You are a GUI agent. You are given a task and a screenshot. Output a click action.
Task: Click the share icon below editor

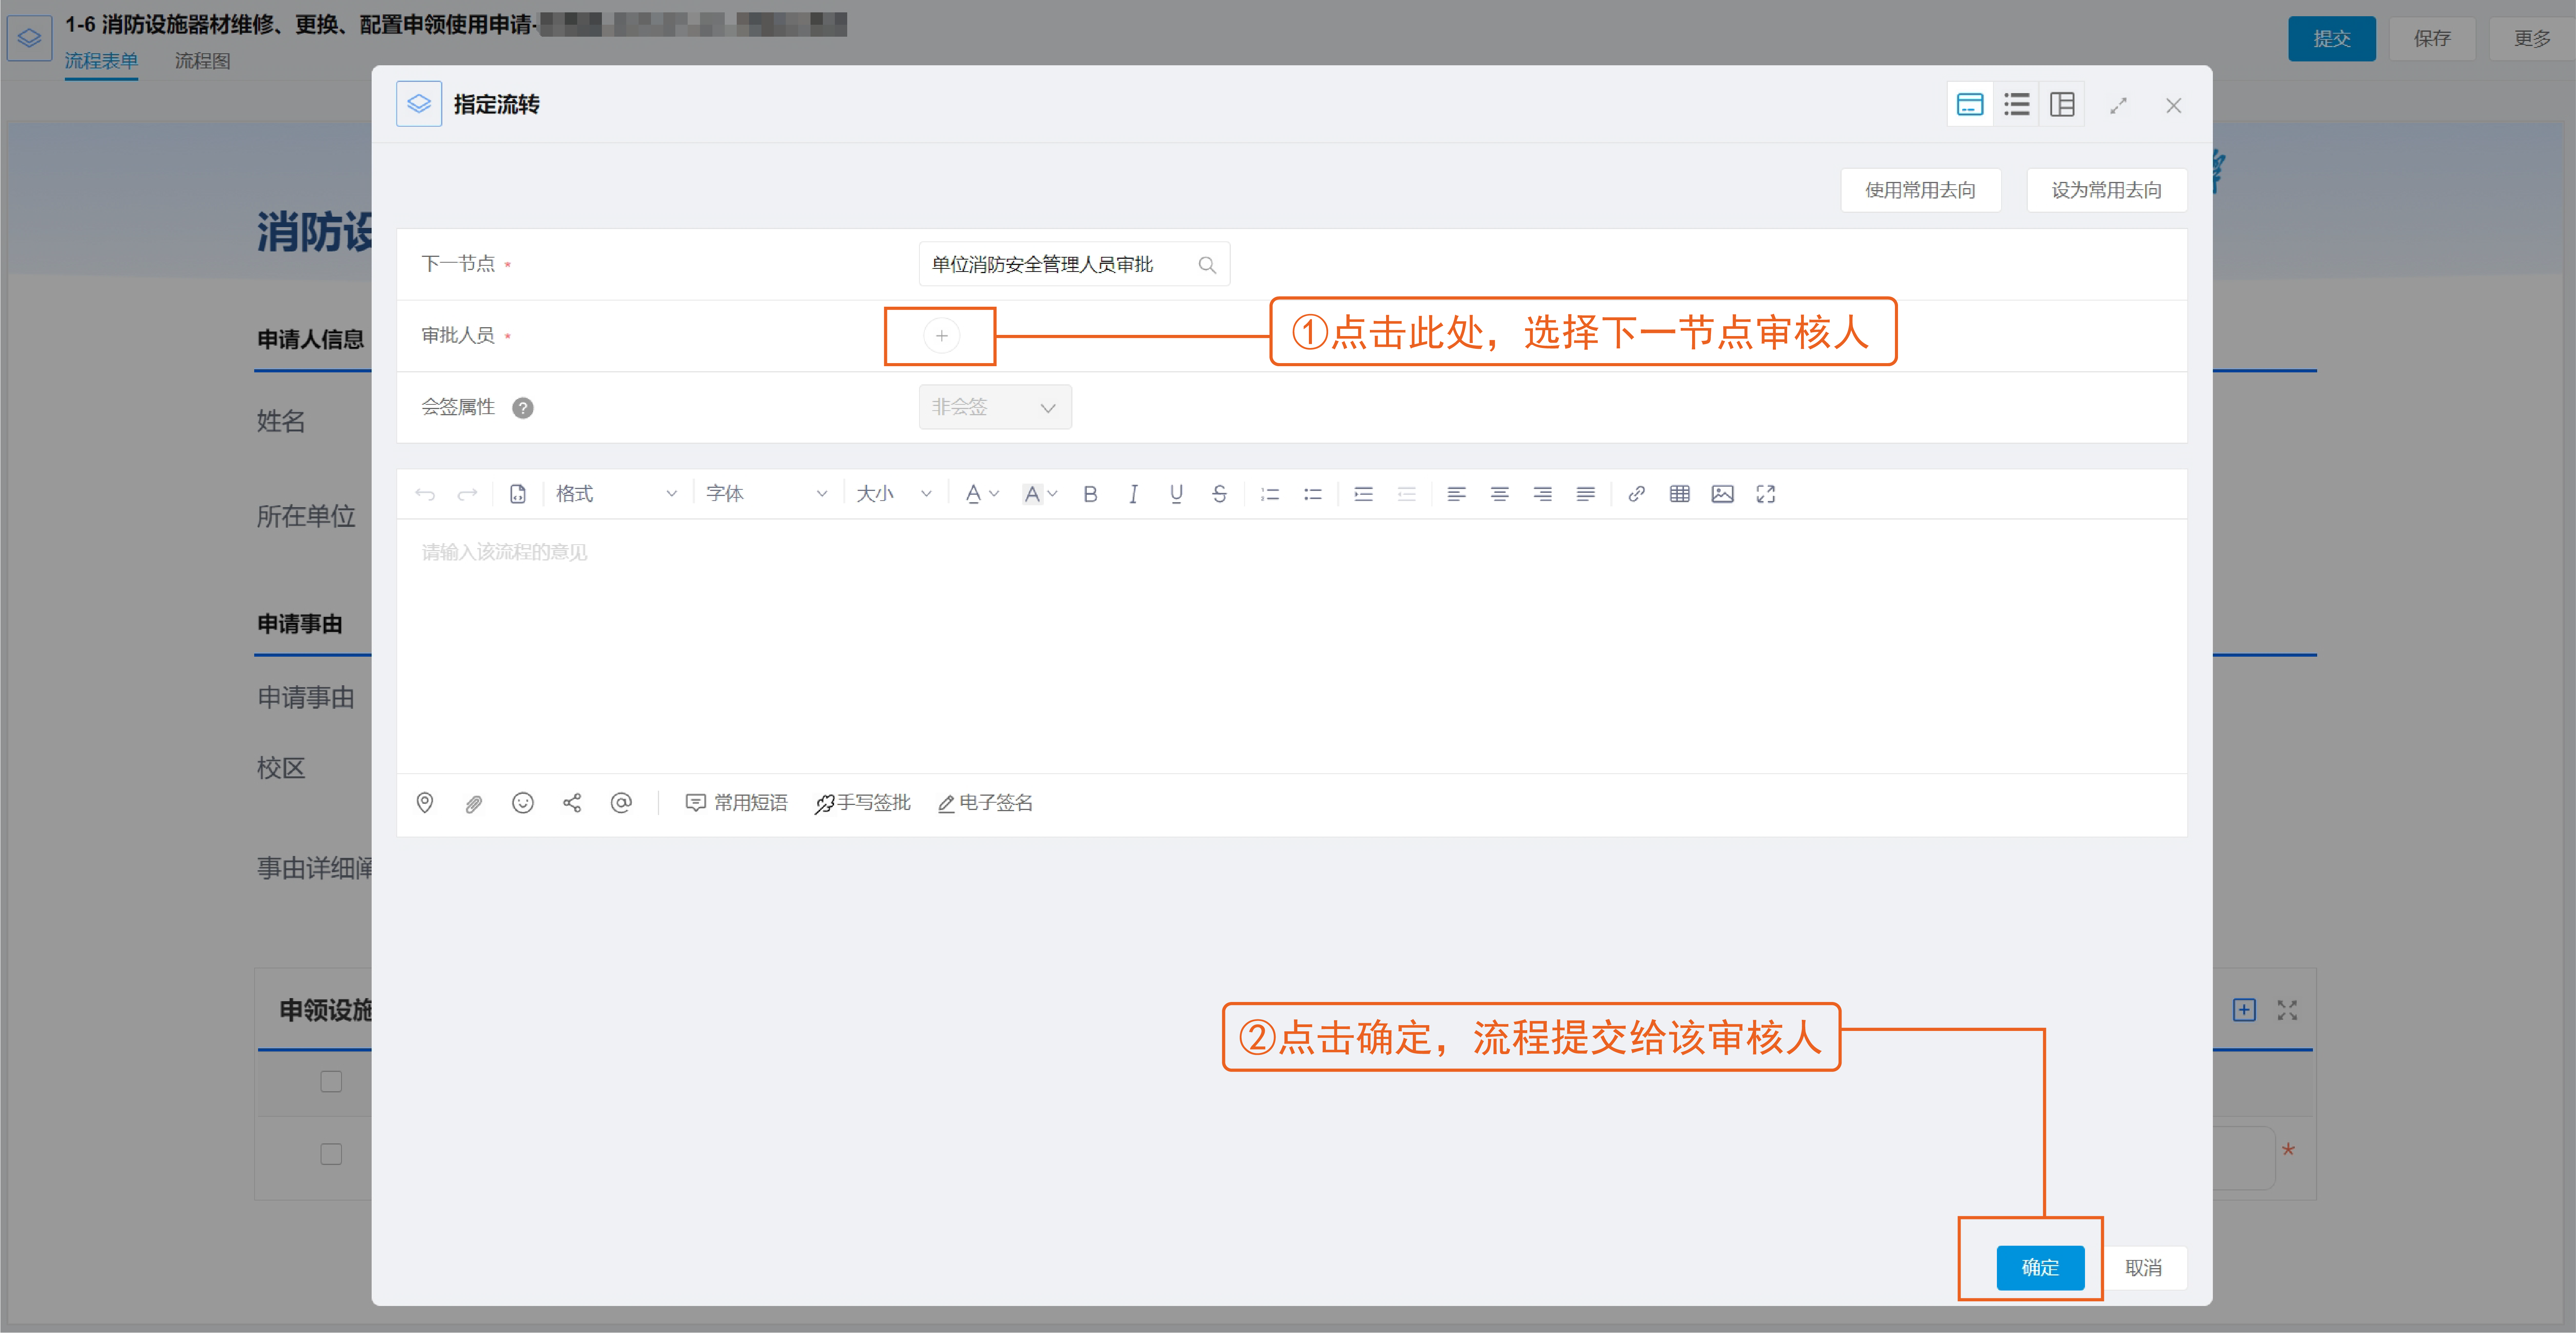pyautogui.click(x=572, y=803)
